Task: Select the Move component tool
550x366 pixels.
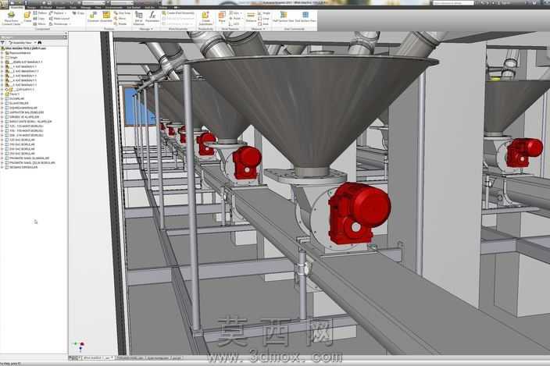Action: click(x=120, y=19)
